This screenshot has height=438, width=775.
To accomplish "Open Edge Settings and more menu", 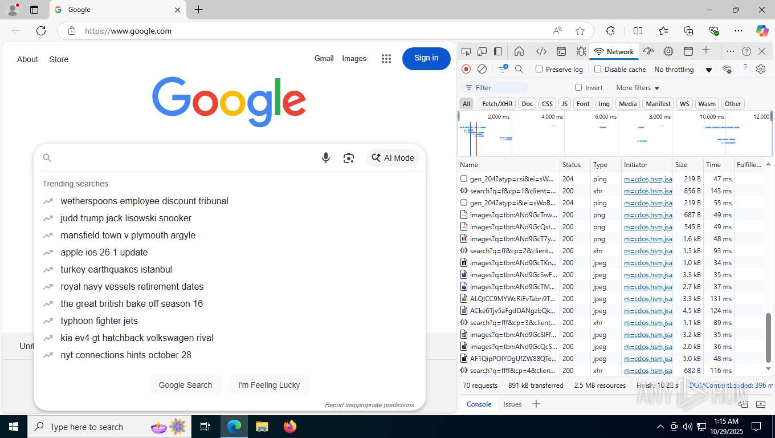I will (739, 31).
